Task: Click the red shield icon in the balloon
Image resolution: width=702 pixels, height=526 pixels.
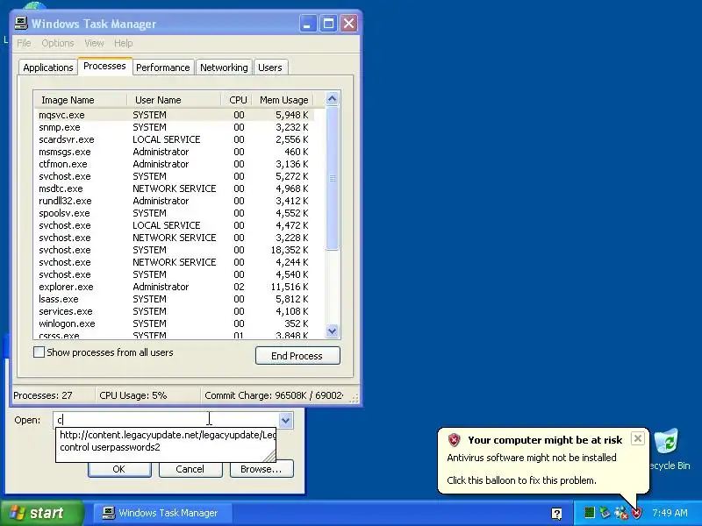Action: click(x=454, y=440)
